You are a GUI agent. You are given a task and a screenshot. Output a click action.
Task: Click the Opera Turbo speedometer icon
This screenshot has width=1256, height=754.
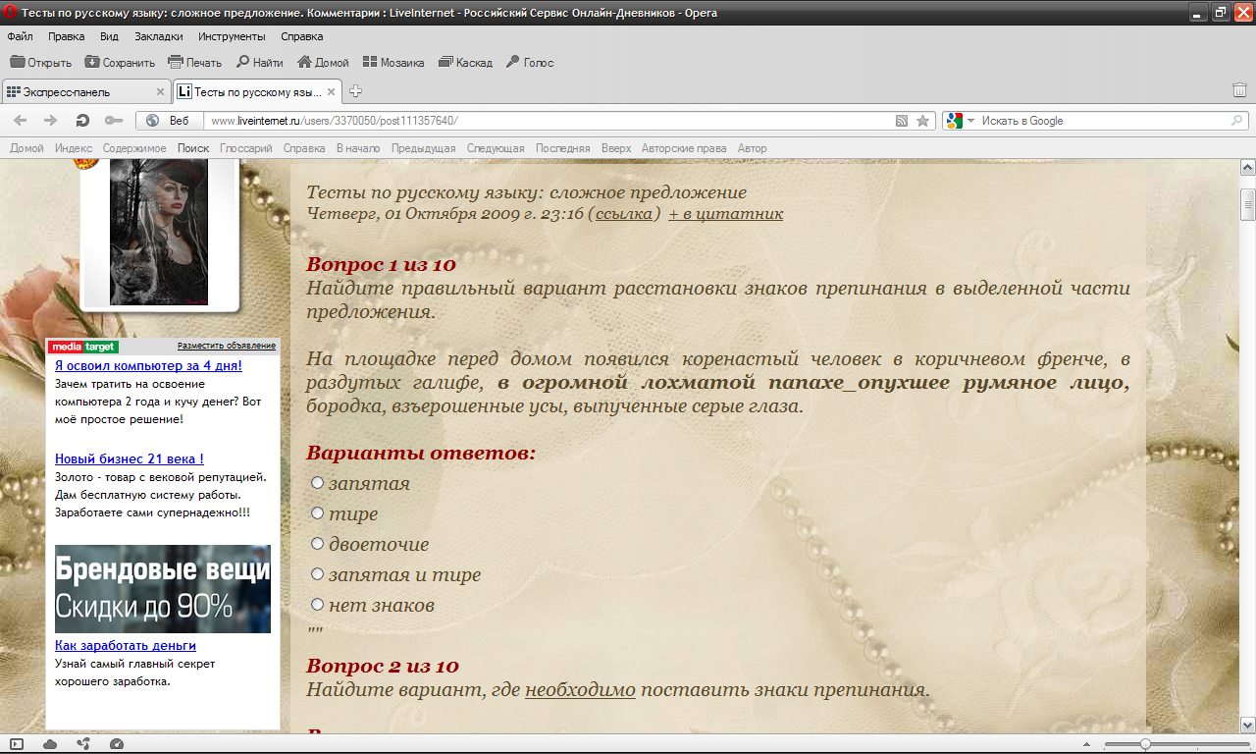click(x=117, y=744)
